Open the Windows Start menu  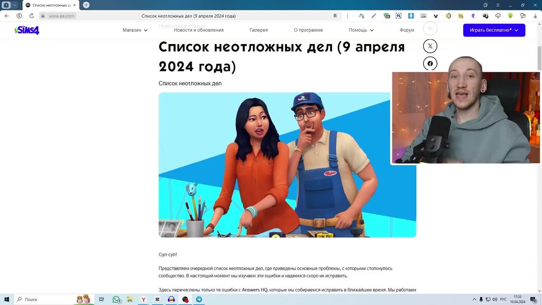click(x=7, y=299)
